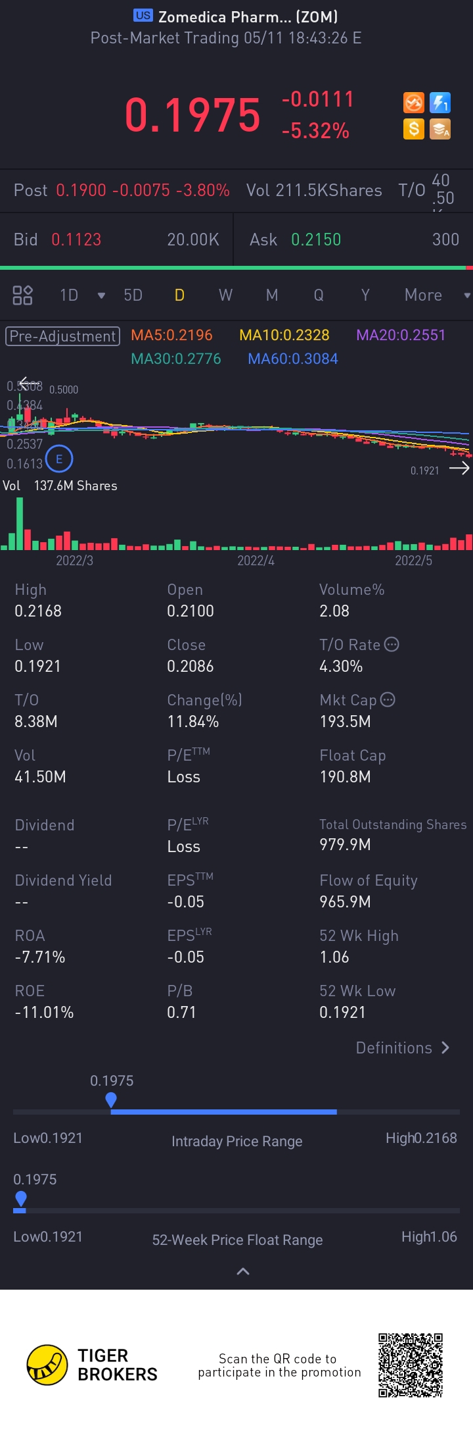Viewport: 473px width, 1441px height.
Task: Tap the blue intraday range bar
Action: pos(224,1112)
